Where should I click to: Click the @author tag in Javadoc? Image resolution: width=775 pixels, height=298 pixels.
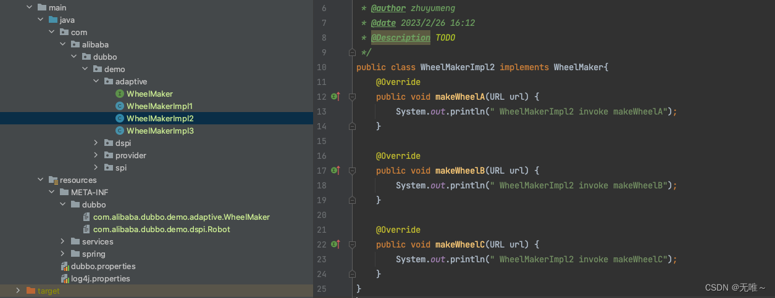388,8
